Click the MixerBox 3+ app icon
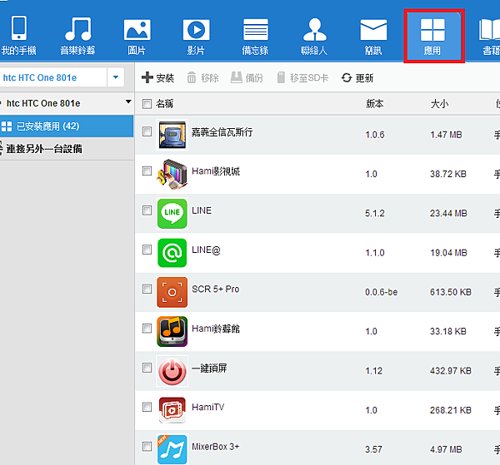This screenshot has height=465, width=500. (172, 449)
